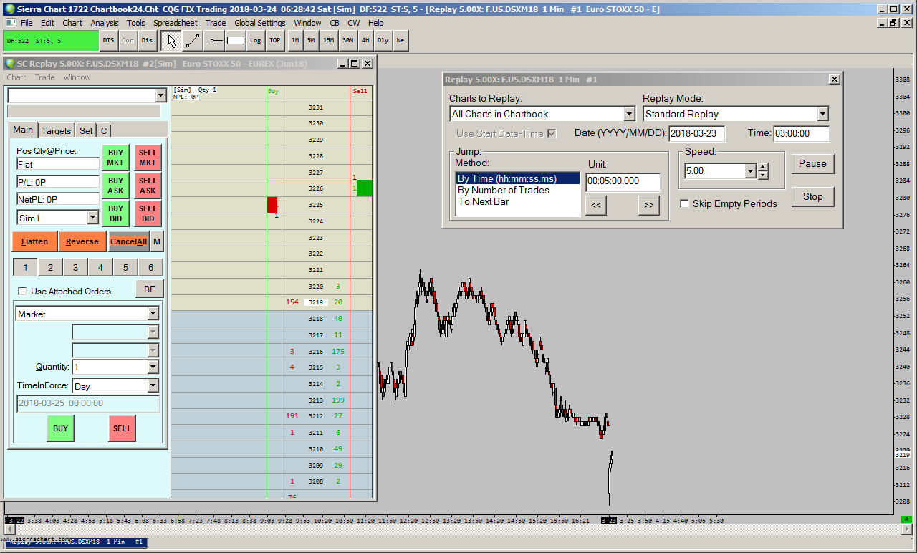Click the CancelAll button

pyautogui.click(x=129, y=241)
